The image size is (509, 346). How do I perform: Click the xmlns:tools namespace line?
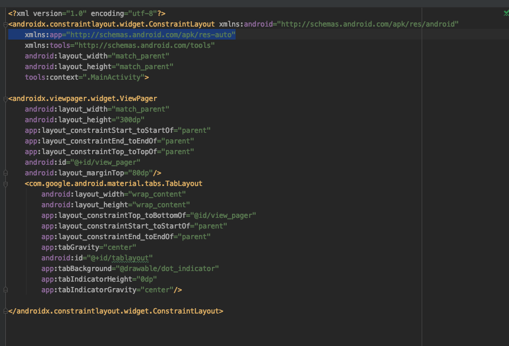(120, 45)
